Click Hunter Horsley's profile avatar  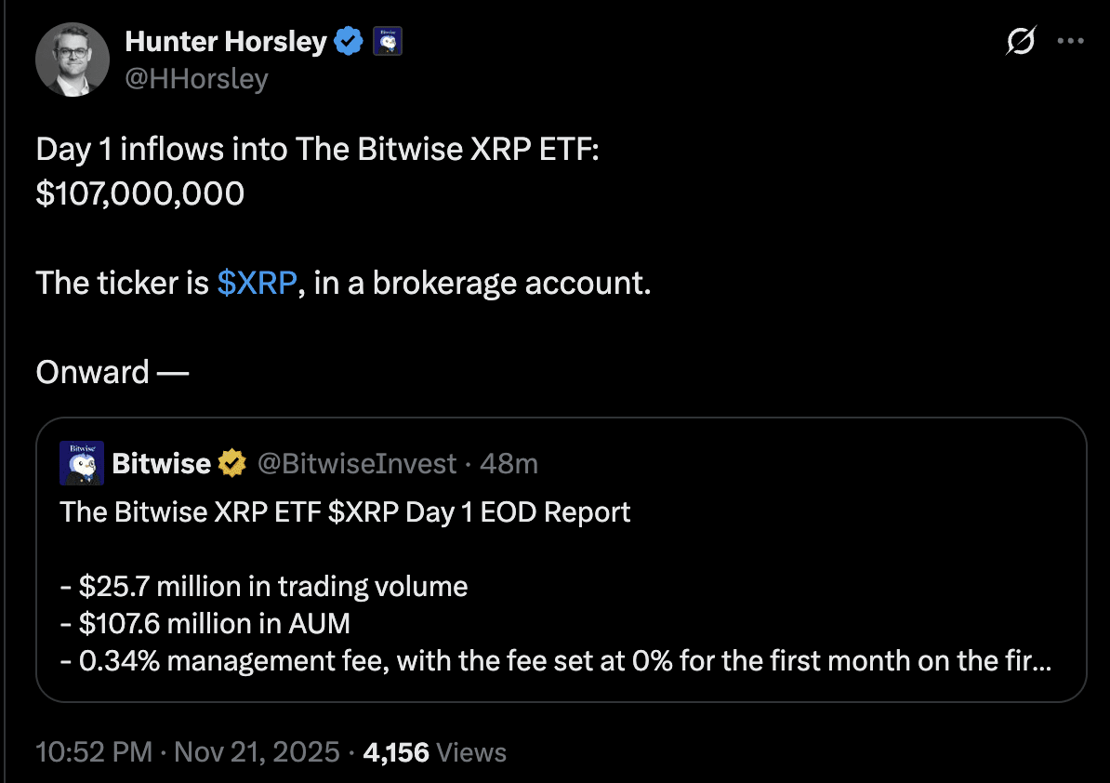pyautogui.click(x=73, y=60)
